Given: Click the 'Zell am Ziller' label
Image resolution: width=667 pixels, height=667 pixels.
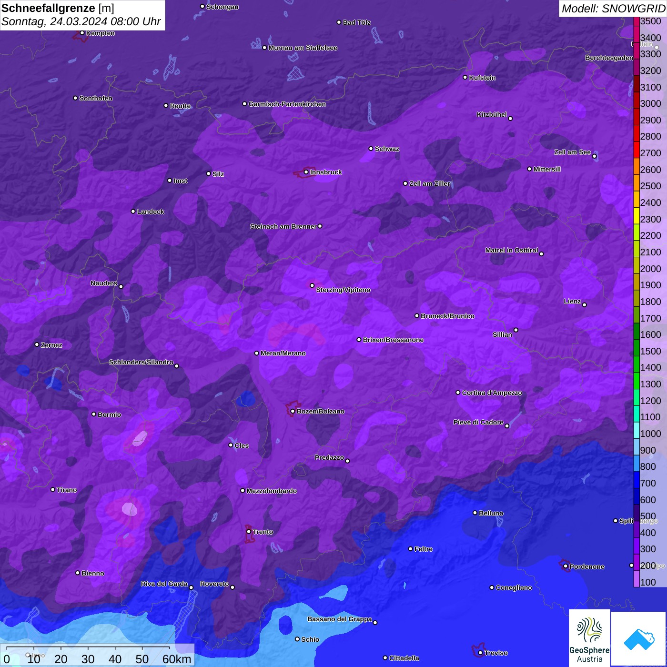Looking at the screenshot, I should coord(430,183).
